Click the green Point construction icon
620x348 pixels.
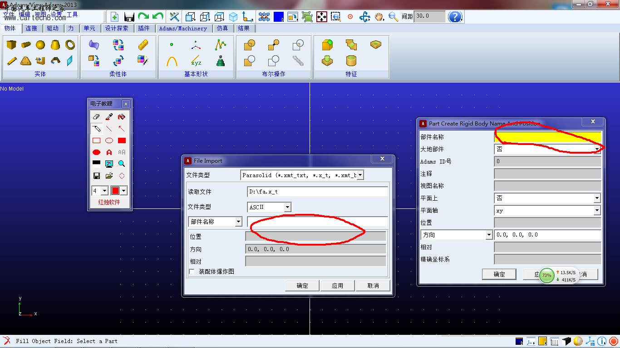click(172, 45)
